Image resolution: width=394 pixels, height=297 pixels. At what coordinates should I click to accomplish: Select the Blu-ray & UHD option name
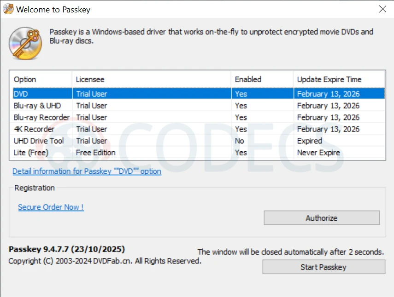(x=37, y=106)
